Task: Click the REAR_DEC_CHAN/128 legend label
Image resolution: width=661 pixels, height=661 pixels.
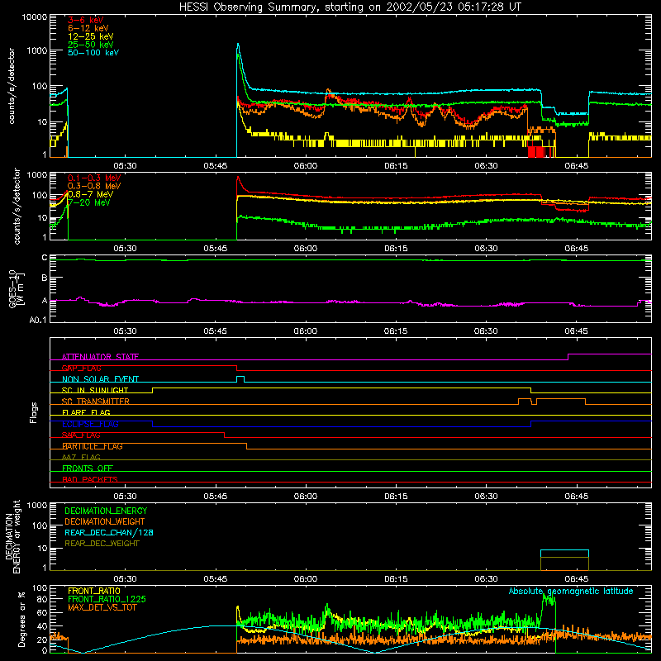Action: 109,533
